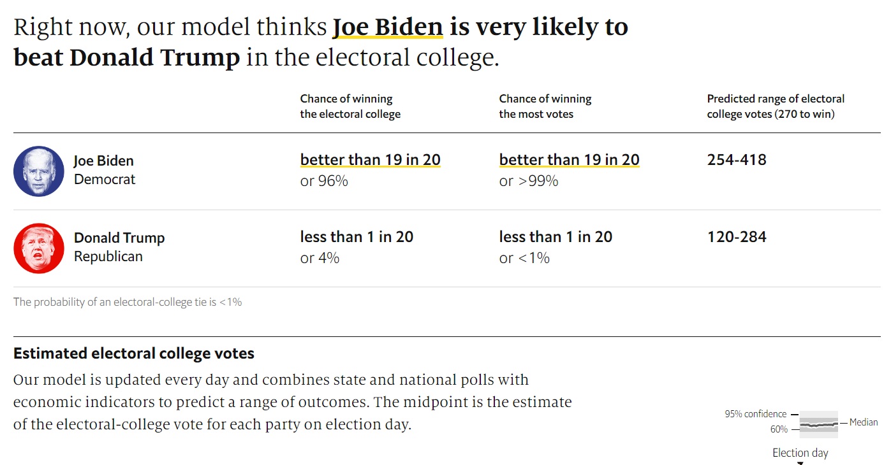Click the 'Chance of winning the most votes' header
Screen dimensions: 891x465
tap(545, 106)
